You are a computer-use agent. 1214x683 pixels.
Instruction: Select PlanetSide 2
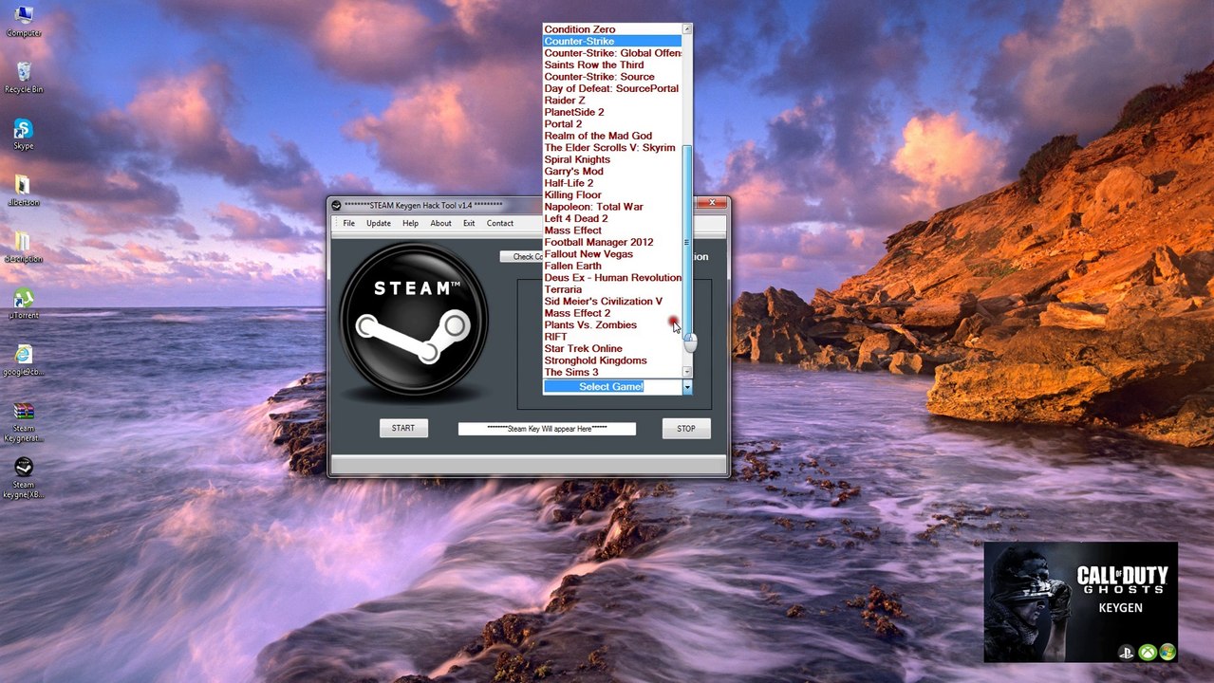point(612,112)
